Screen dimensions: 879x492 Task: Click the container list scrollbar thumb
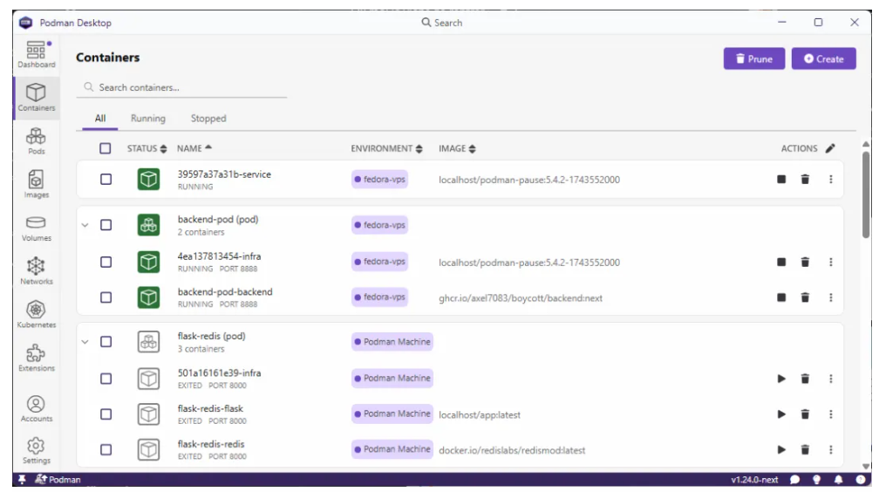click(x=866, y=195)
